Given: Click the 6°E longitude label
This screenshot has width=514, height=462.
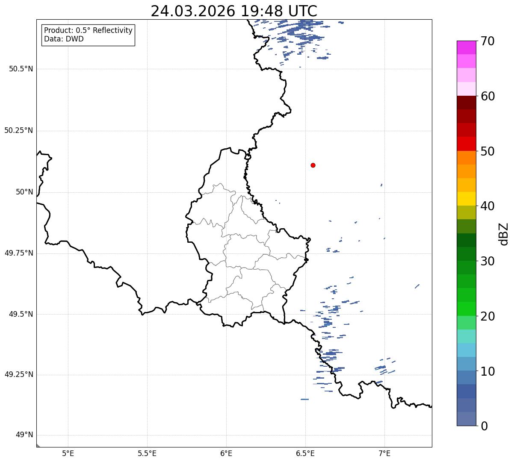Looking at the screenshot, I should pos(226,453).
